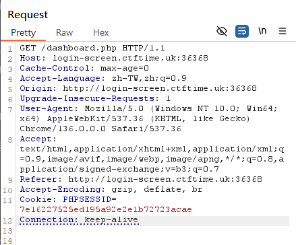Viewport: 296px width, 245px height.
Task: Click the Request panel title
Action: (x=28, y=15)
